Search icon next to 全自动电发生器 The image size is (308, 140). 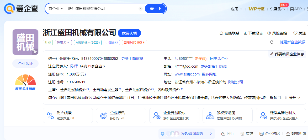pyautogui.click(x=120, y=89)
